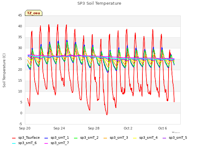The width and height of the screenshot is (199, 149).
Task: Click the 15 y-axis tick label
Action: click(20, 81)
